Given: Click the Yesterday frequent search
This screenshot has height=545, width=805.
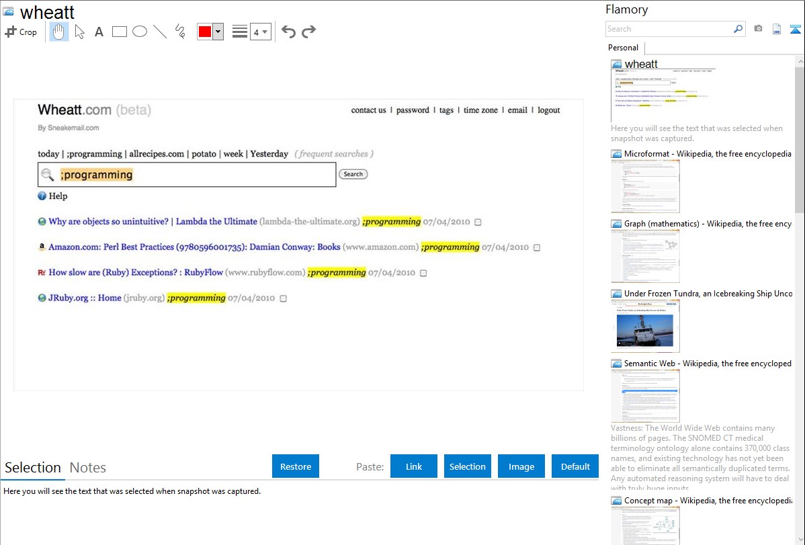Looking at the screenshot, I should [x=269, y=154].
